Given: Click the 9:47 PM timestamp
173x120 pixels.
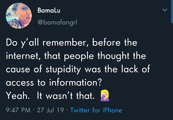Looking at the screenshot, I should [x=18, y=110].
